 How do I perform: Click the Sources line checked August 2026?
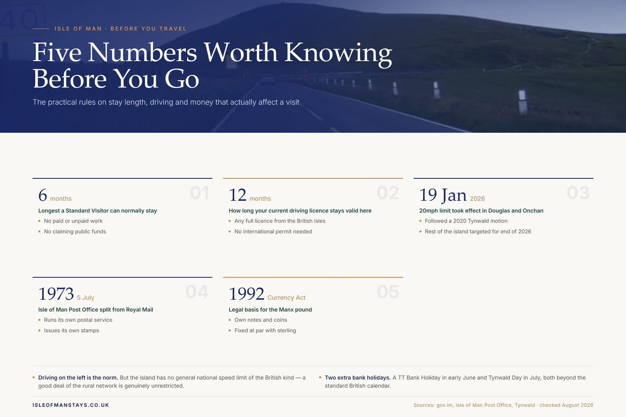pos(503,405)
